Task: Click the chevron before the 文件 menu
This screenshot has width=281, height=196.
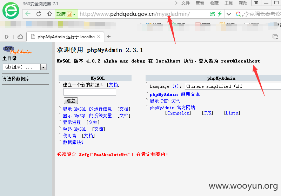Action: (x=176, y=3)
